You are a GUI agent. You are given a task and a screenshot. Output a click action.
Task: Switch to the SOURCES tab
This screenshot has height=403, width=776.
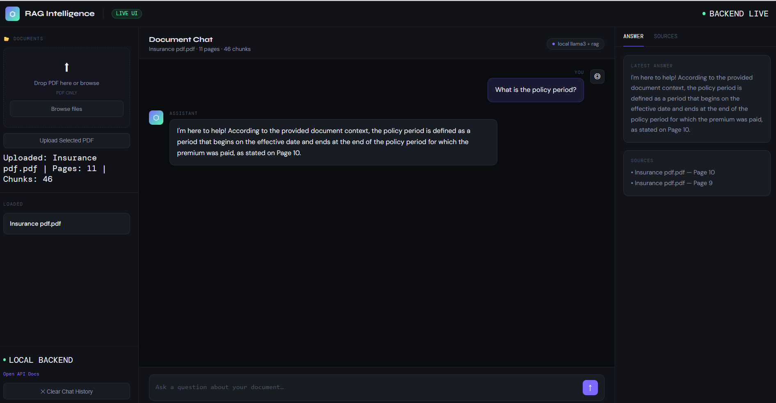coord(665,36)
